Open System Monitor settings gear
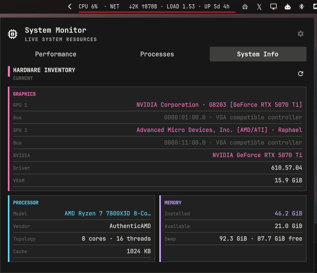 point(300,34)
